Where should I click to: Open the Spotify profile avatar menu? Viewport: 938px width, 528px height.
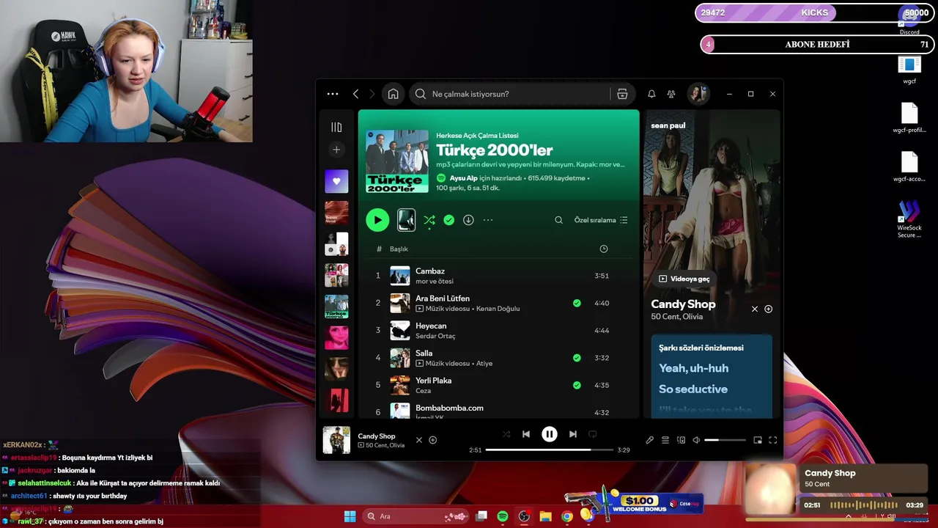[698, 94]
